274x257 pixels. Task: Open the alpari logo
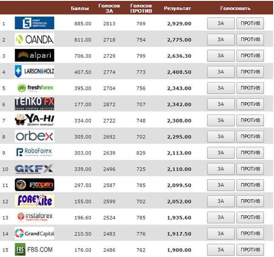34,55
